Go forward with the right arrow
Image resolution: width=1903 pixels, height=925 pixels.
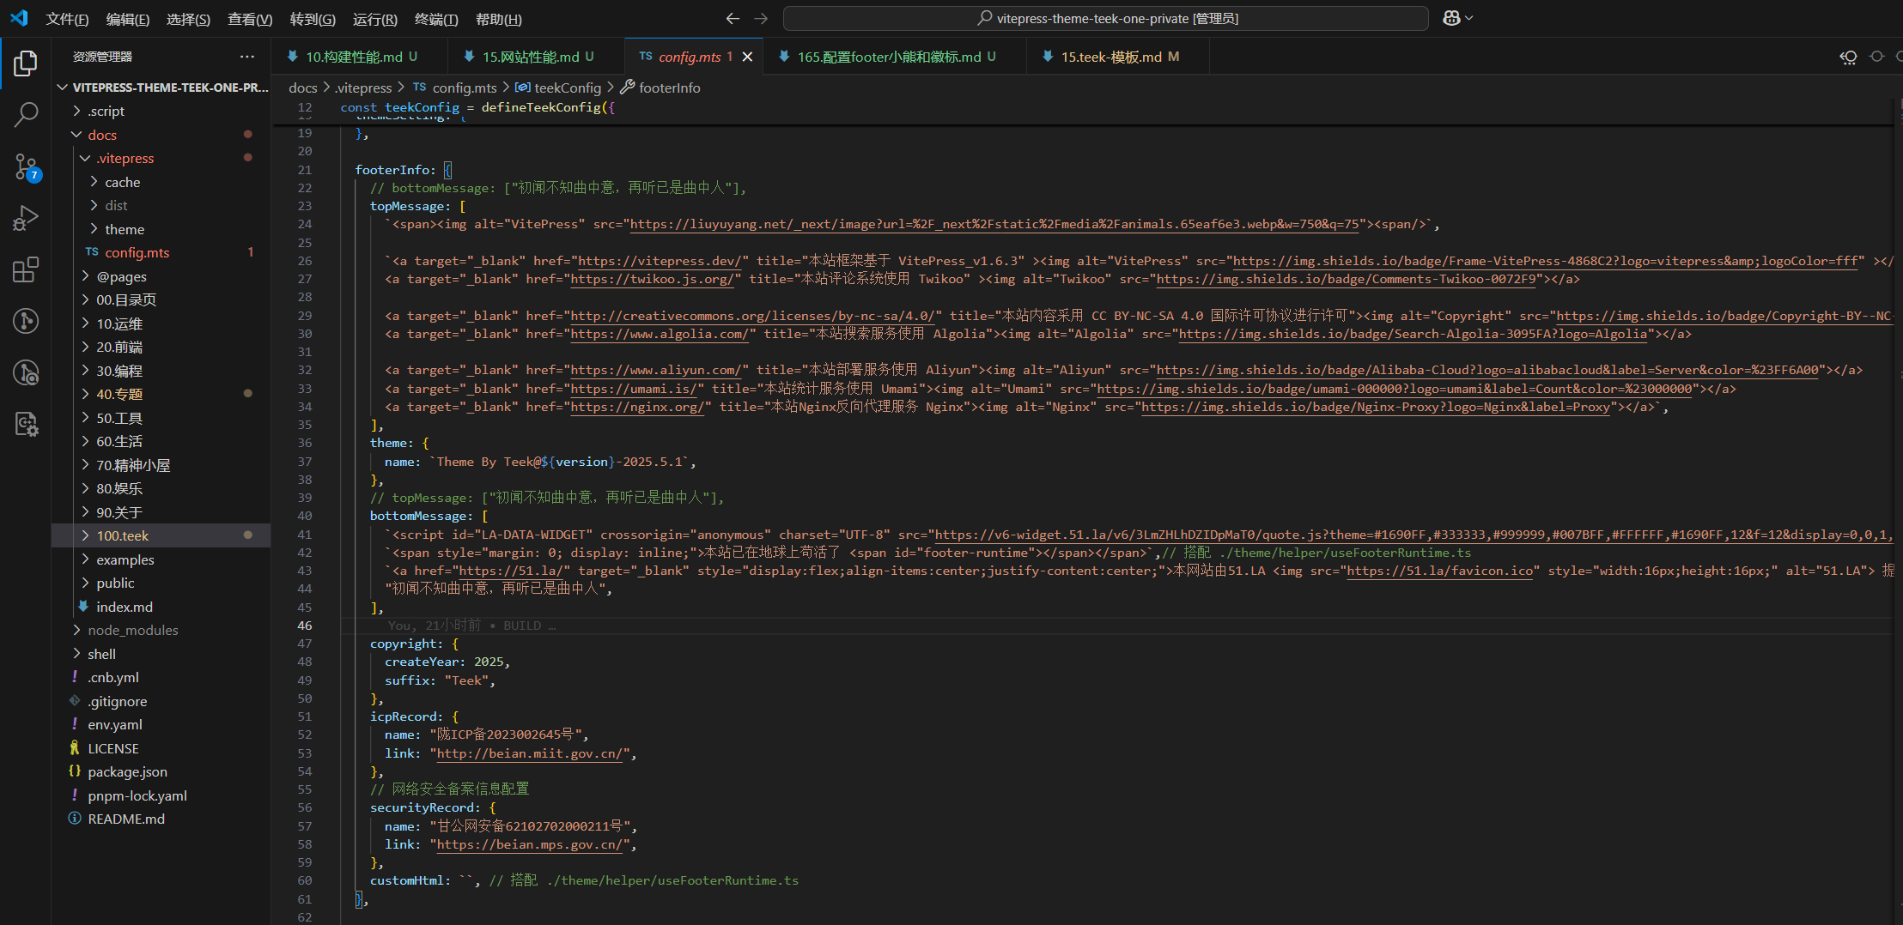761,18
